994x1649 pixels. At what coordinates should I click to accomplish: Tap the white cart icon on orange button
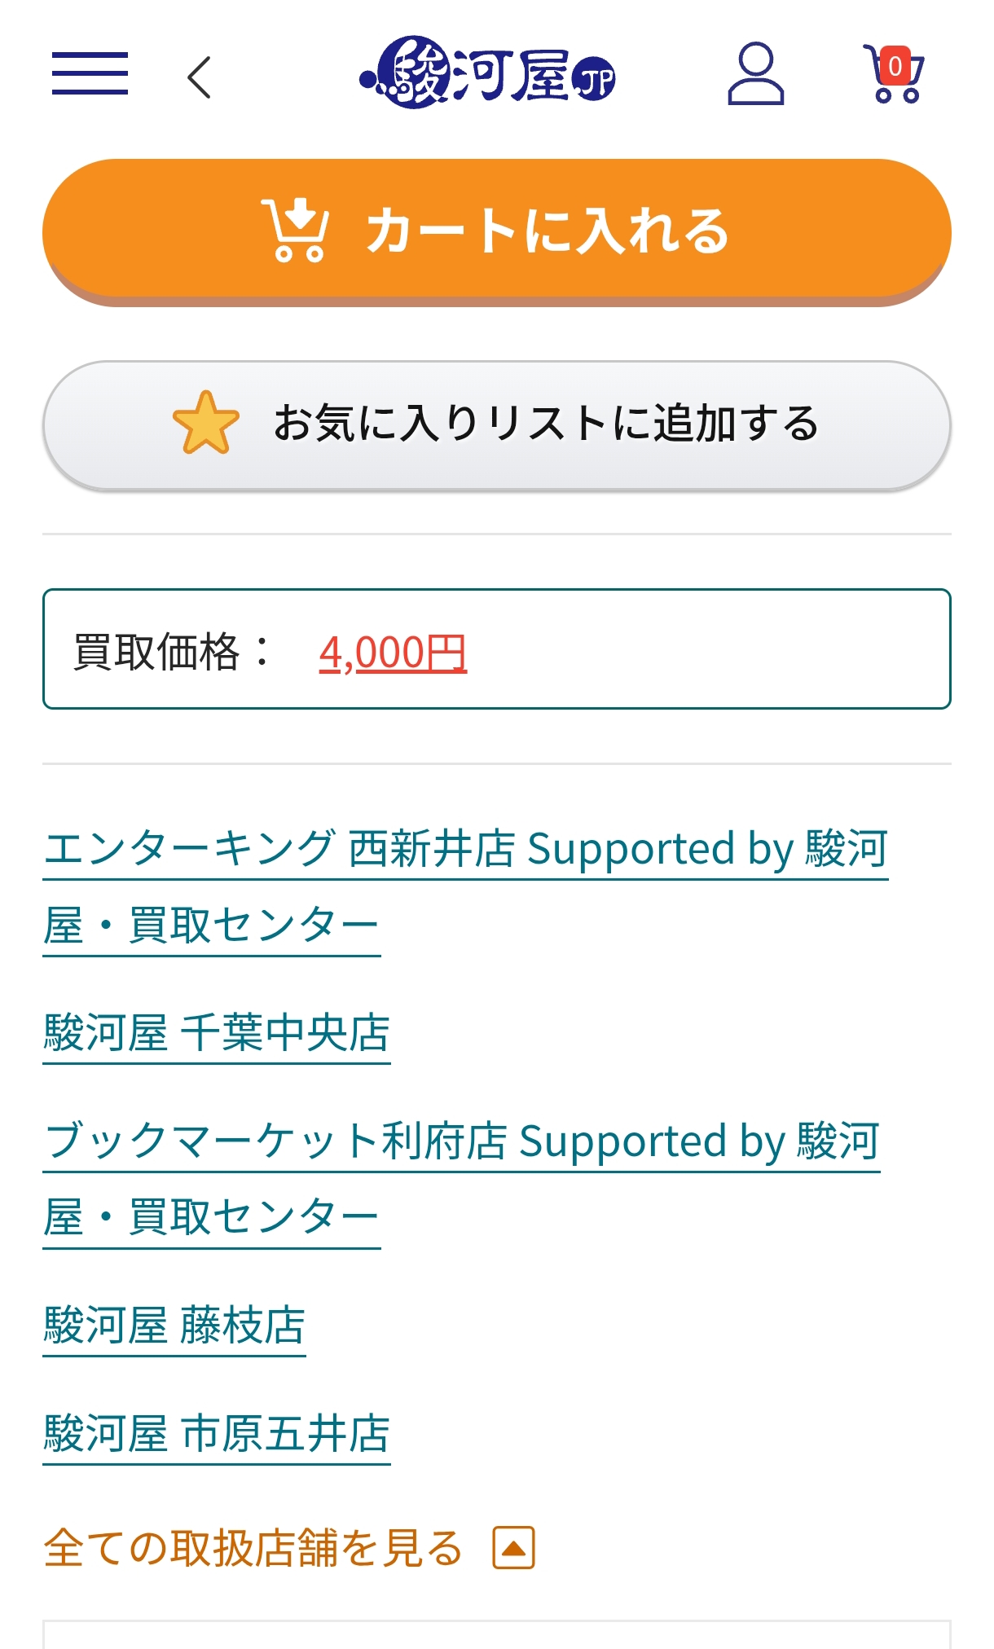[295, 230]
